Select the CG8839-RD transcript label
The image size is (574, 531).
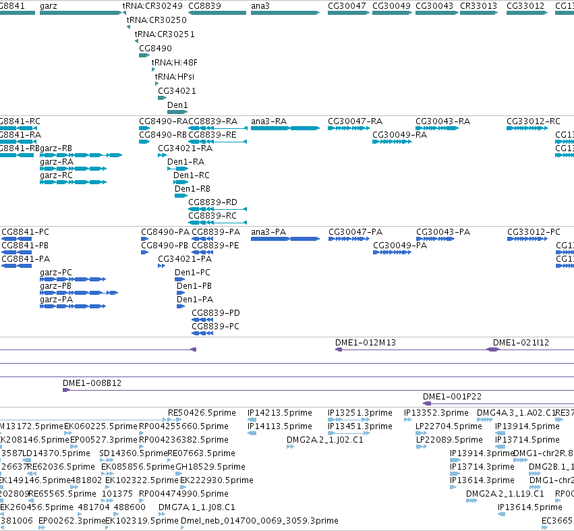pos(212,202)
